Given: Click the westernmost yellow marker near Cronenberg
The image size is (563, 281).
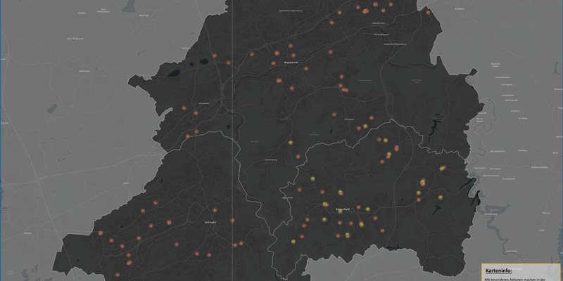Looking at the screenshot, I should point(290,143).
